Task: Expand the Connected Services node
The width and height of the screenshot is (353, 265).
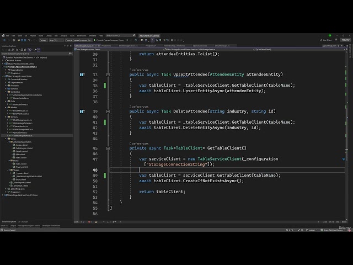Action: (x=6, y=79)
